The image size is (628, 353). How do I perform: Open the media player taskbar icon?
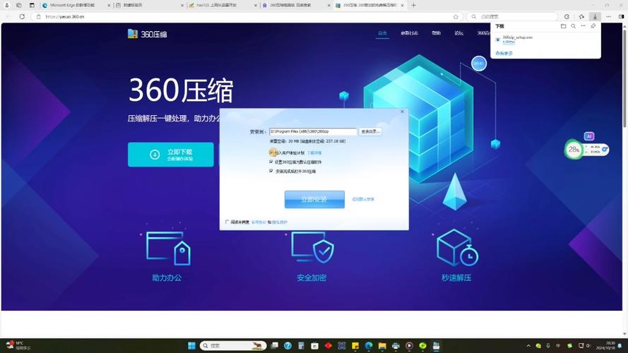409,345
